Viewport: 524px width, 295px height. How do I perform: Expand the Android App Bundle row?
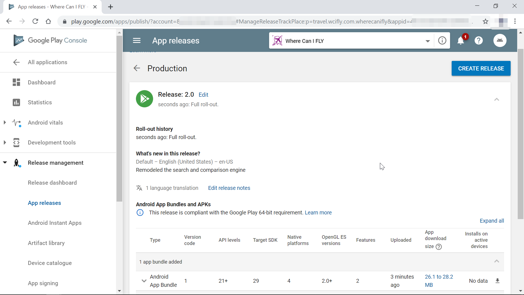coord(144,281)
